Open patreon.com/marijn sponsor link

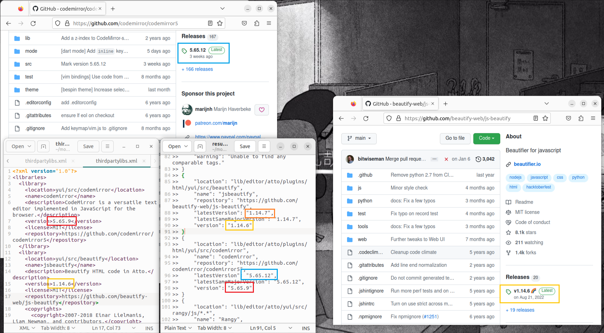pos(216,123)
